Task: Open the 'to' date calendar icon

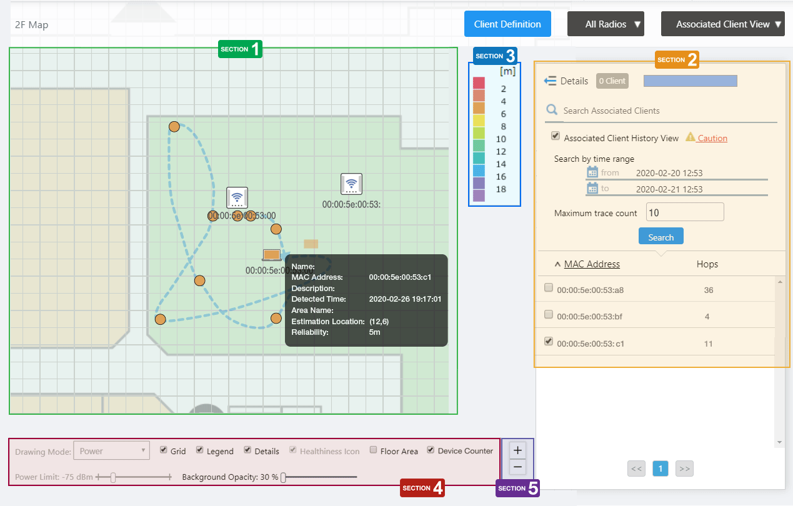Action: coord(592,188)
